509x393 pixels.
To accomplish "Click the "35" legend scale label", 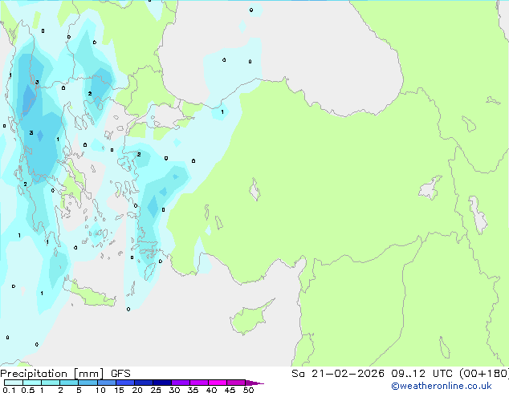I will (x=193, y=390).
